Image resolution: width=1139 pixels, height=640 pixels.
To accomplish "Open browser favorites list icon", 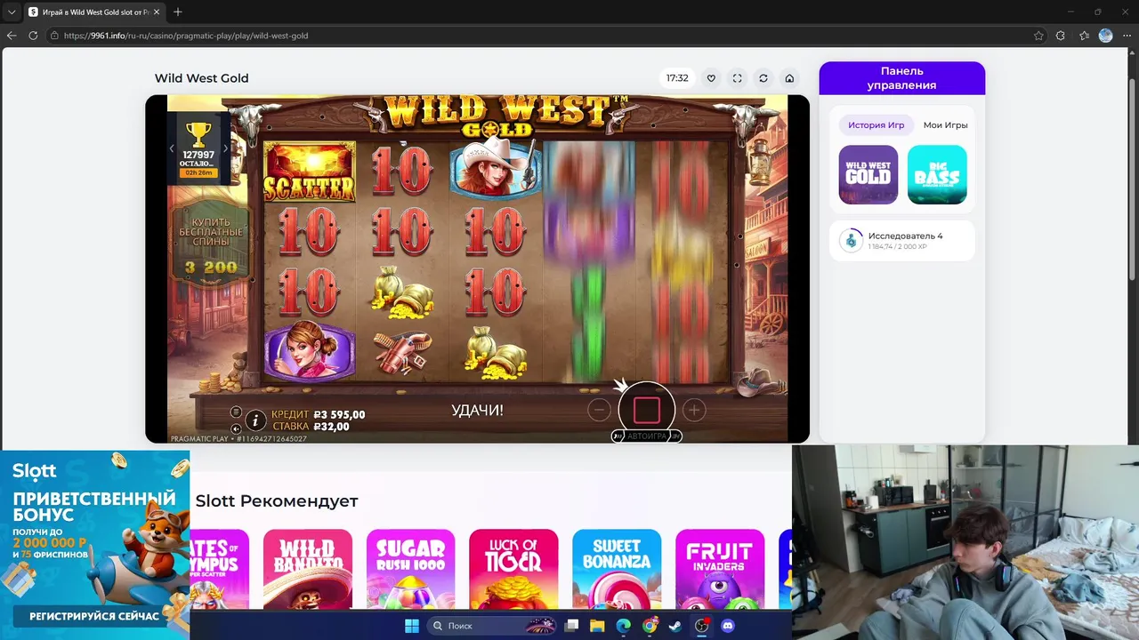I will pyautogui.click(x=1084, y=36).
